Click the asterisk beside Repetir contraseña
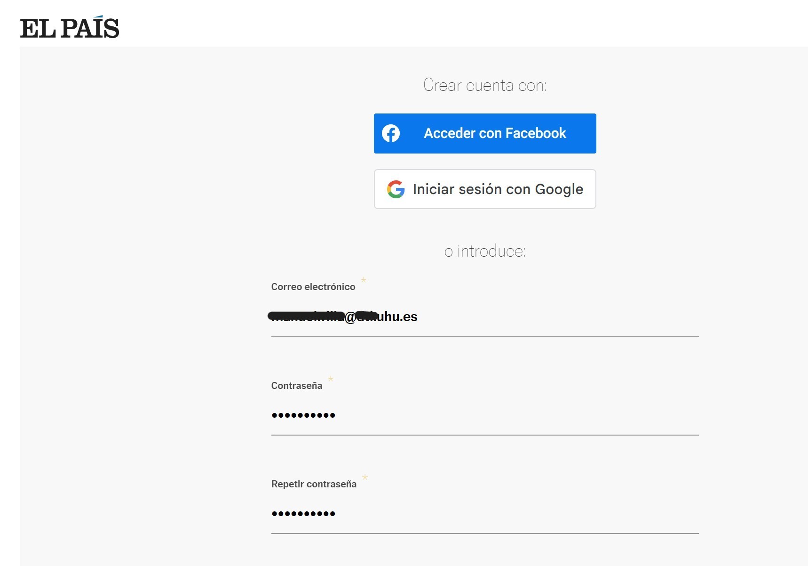Viewport: 808px width, 566px height. coord(365,477)
